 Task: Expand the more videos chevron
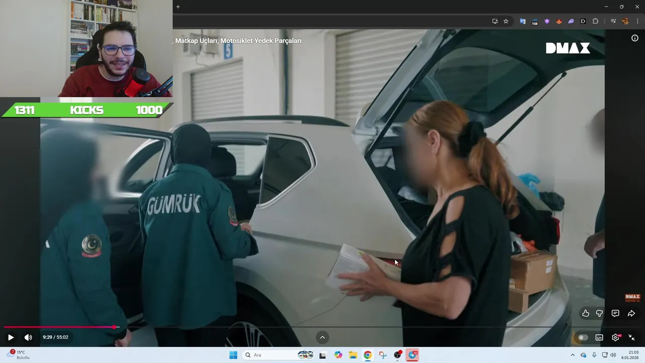coord(322,337)
